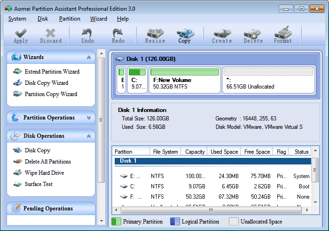Choose Delete All Partitions
Screen dimensions: 329x231
tap(48, 162)
